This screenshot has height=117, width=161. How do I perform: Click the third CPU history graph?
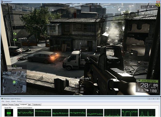60,113
